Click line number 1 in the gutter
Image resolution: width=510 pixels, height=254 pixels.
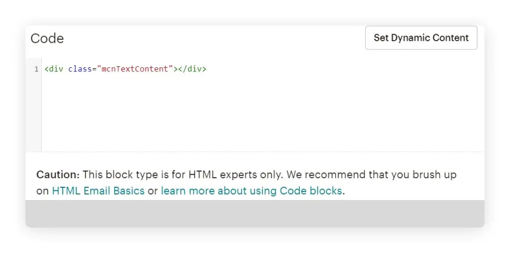point(36,69)
